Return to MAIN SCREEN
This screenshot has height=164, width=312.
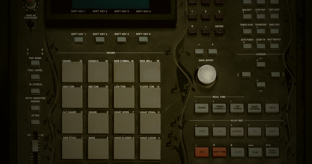pos(255,108)
